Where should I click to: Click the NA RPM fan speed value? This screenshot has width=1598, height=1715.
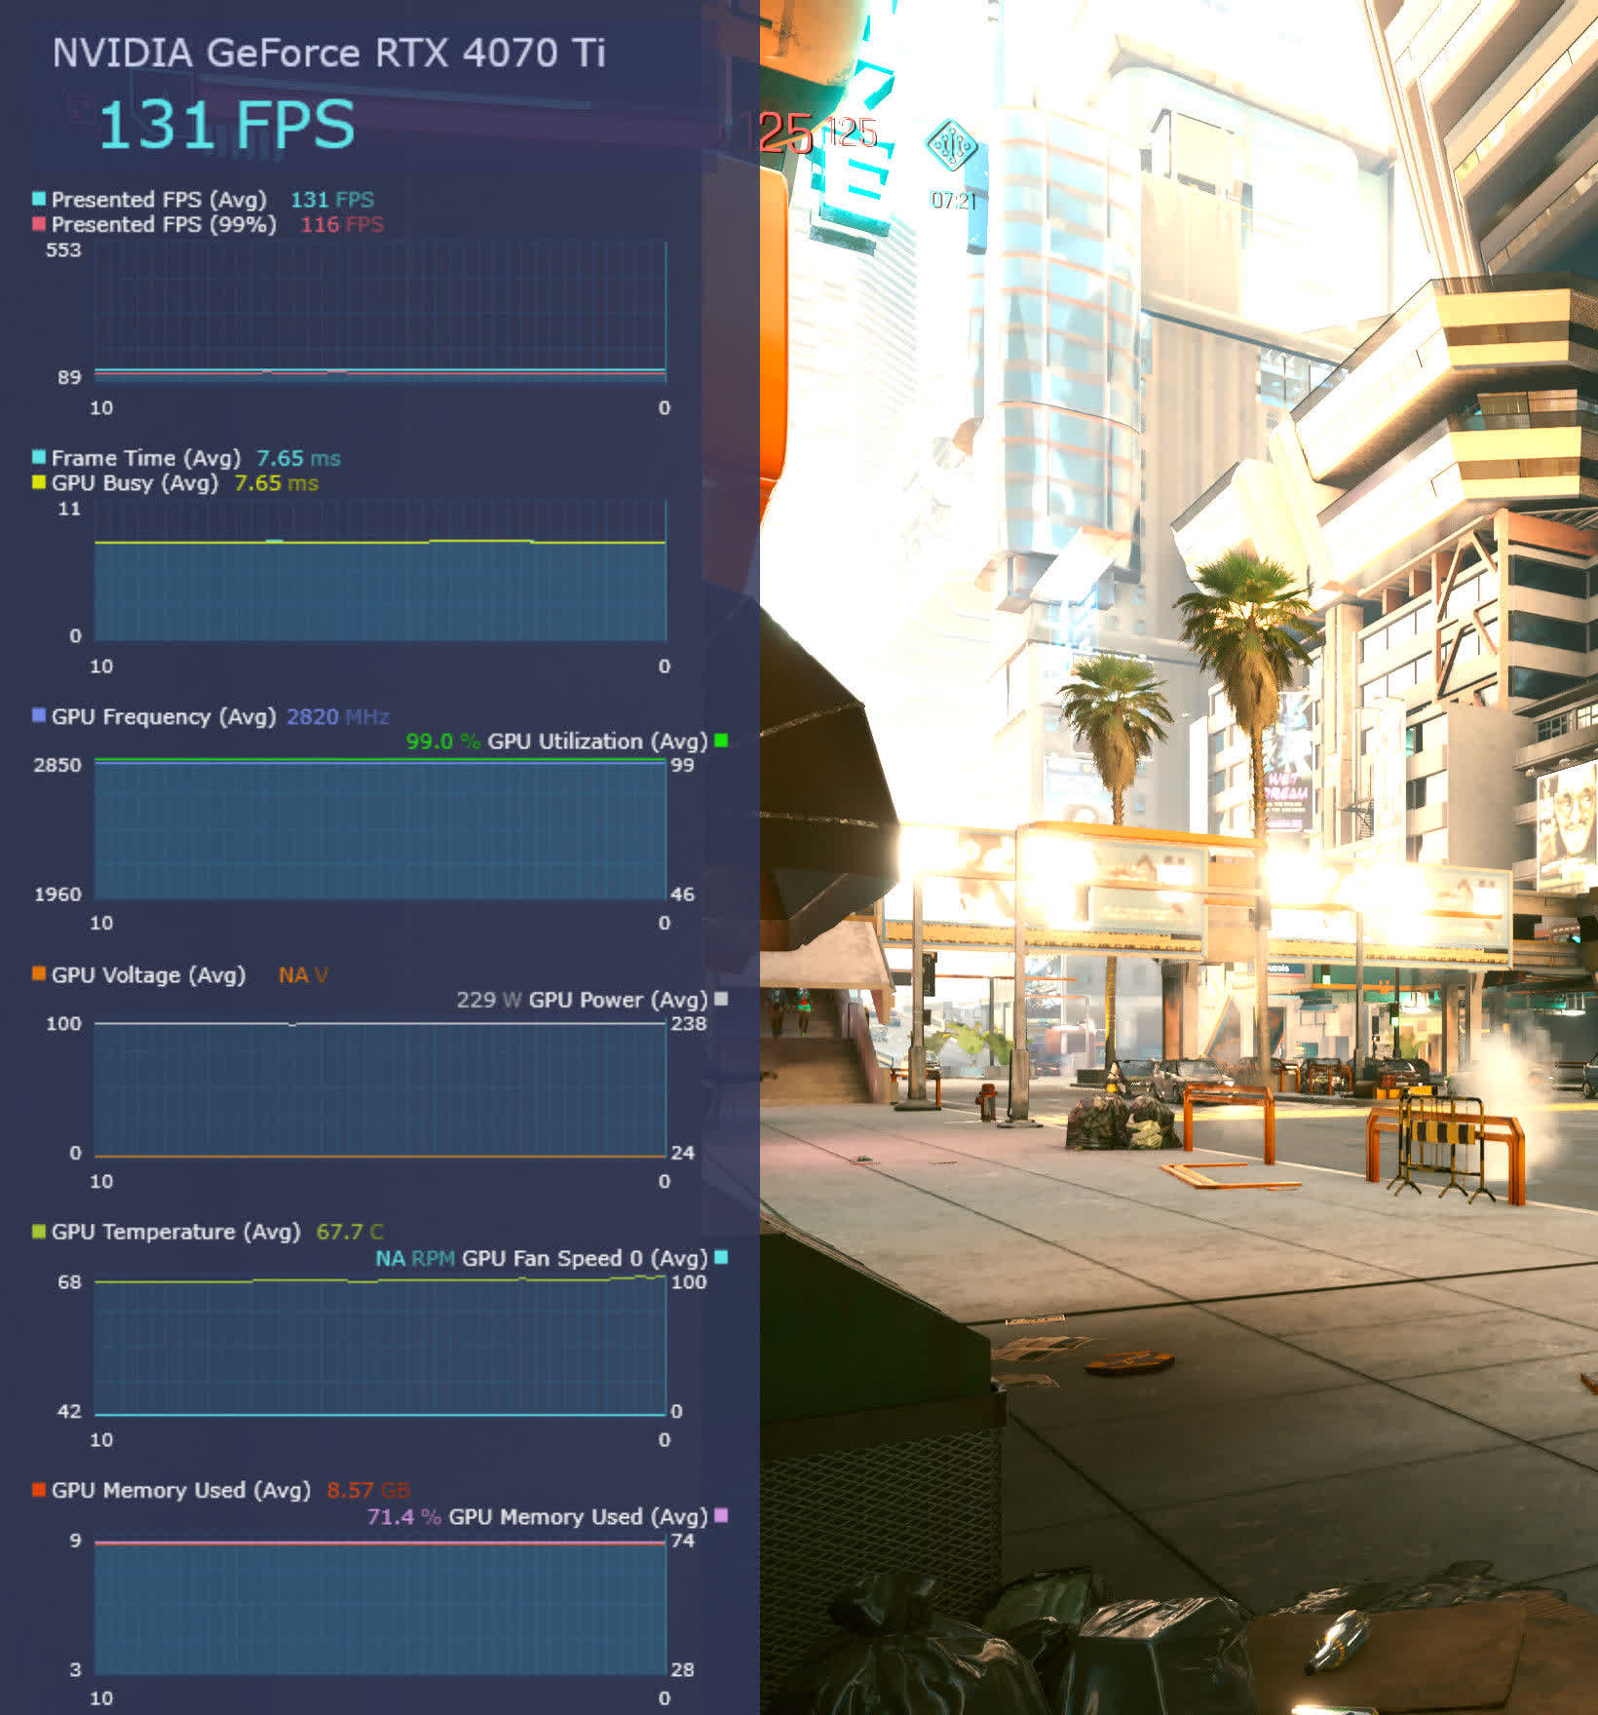415,1258
